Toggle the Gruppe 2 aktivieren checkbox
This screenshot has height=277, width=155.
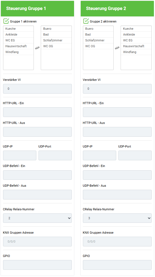click(x=86, y=21)
